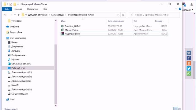Image resolution: width=196 pixels, height=110 pixels.
Task: Open Музыка folder in sidebar
Action: tap(15, 60)
